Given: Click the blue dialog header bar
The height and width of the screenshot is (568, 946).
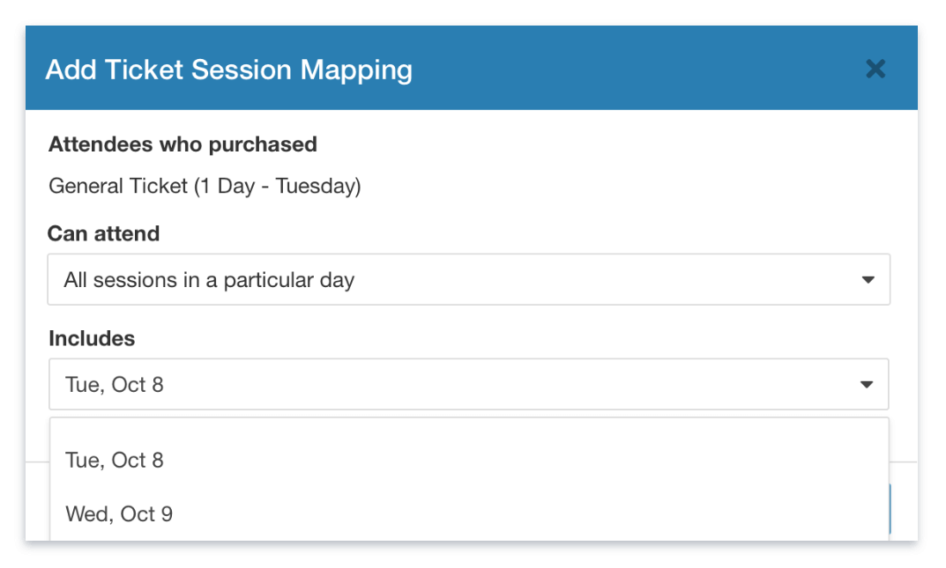Looking at the screenshot, I should tap(617, 70).
